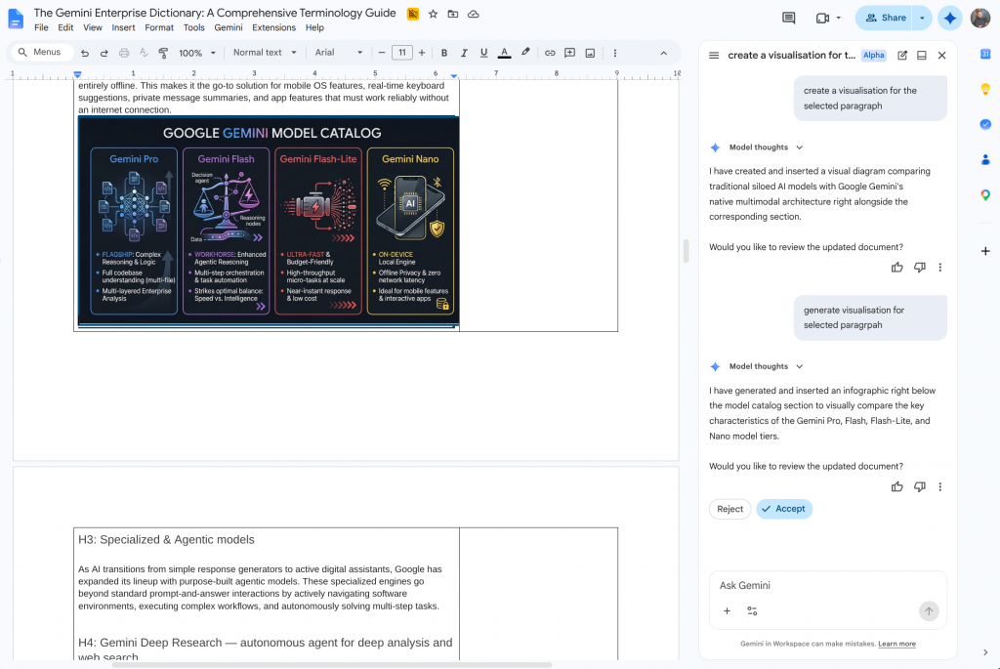The image size is (1000, 669).
Task: Open the Normal text style dropdown
Action: (x=264, y=53)
